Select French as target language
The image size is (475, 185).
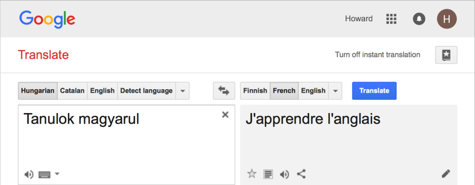[284, 91]
